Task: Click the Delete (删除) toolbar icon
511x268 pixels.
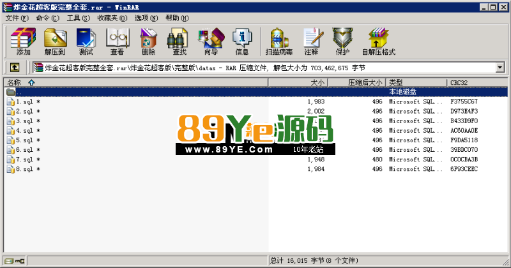Action: tap(148, 41)
